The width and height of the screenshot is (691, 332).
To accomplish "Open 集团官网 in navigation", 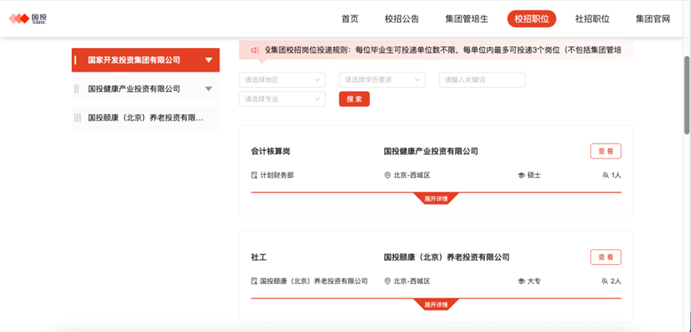I will pos(653,19).
